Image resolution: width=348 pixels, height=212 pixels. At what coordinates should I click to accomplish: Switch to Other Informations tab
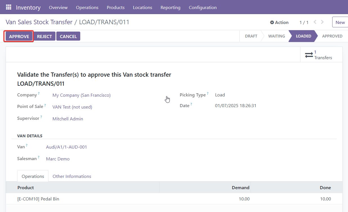(72, 176)
